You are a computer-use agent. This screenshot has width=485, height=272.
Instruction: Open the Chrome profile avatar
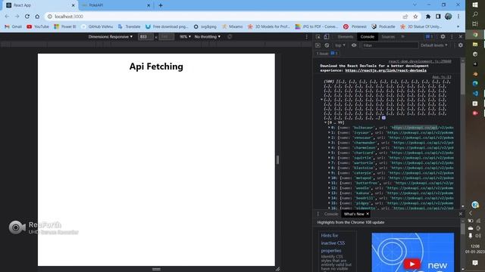(x=448, y=17)
